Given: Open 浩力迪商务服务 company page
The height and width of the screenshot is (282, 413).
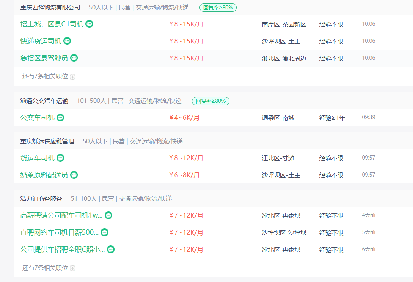Looking at the screenshot, I should [x=41, y=198].
